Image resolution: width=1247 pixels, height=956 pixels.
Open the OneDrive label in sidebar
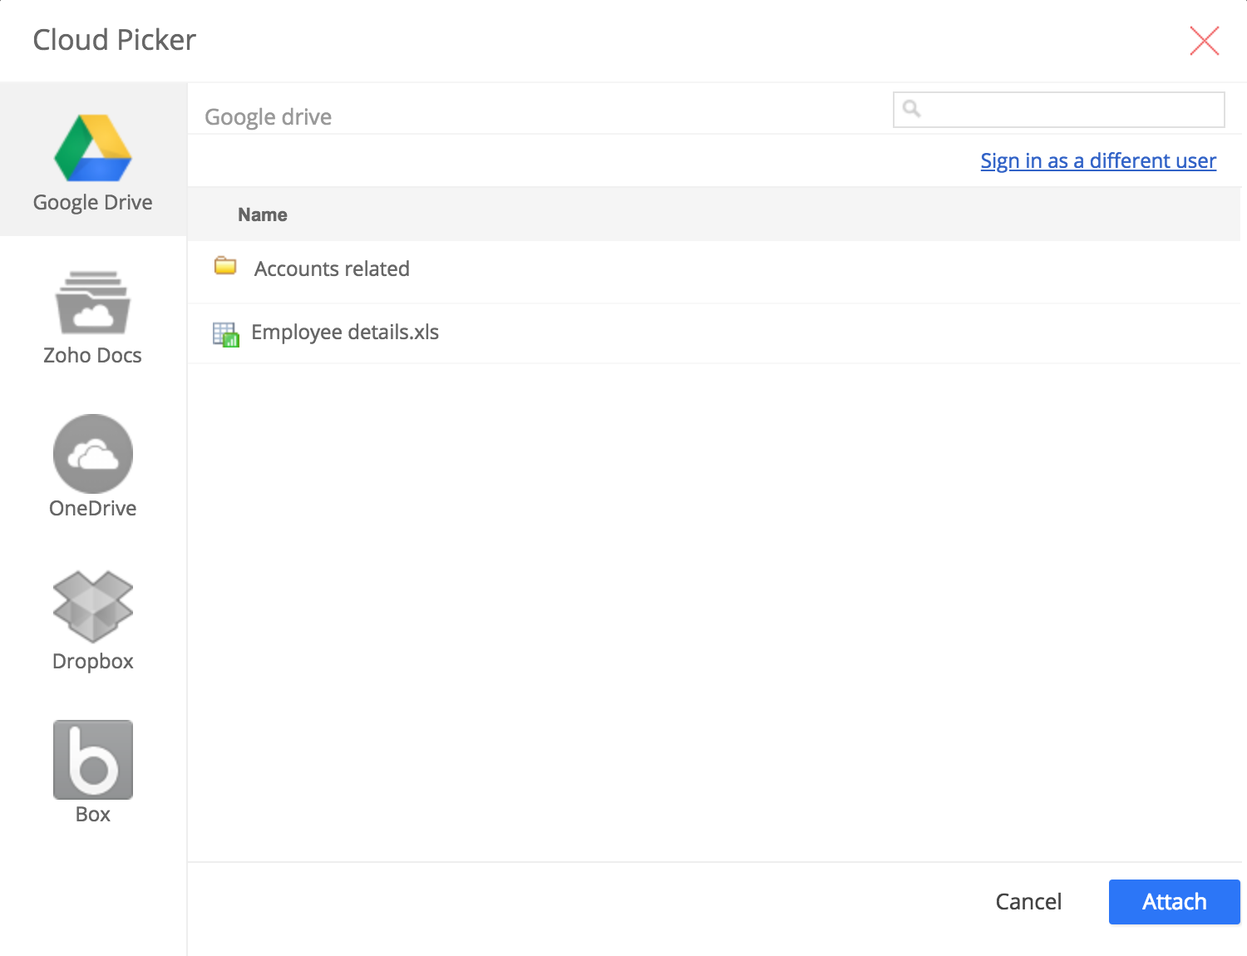[x=93, y=509]
